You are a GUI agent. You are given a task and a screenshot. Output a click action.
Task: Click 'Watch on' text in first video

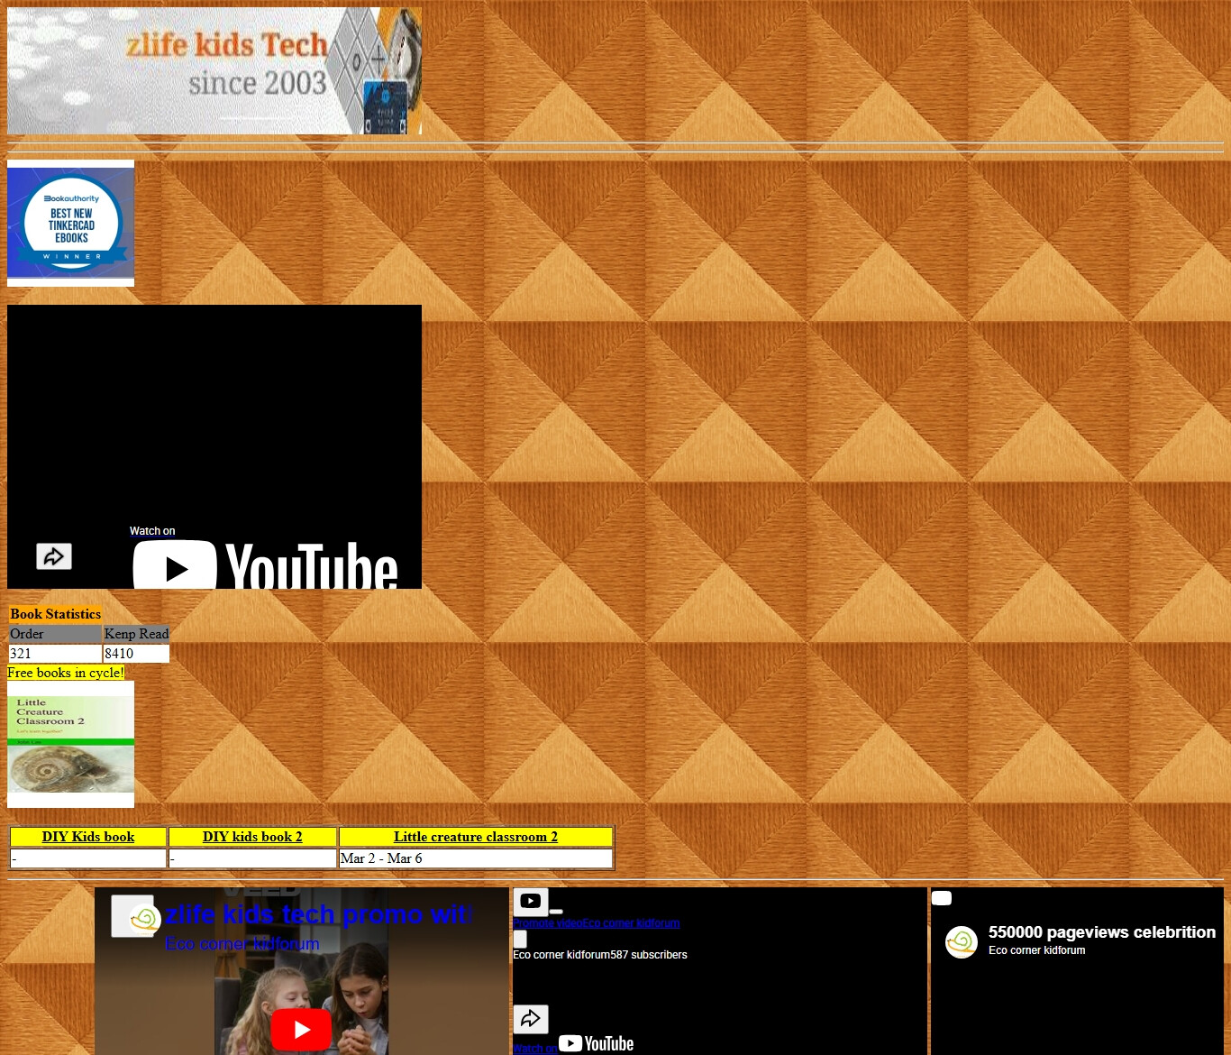tap(152, 531)
